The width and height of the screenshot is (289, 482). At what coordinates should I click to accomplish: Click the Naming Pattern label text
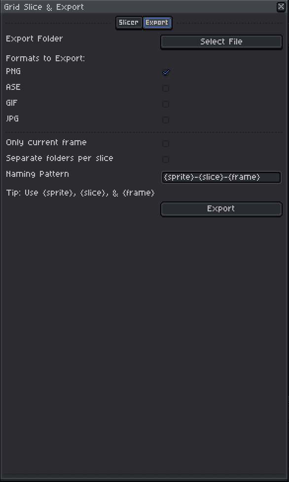click(x=37, y=174)
